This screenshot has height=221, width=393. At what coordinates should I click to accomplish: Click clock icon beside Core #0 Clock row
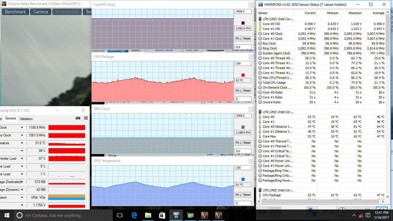pyautogui.click(x=260, y=34)
